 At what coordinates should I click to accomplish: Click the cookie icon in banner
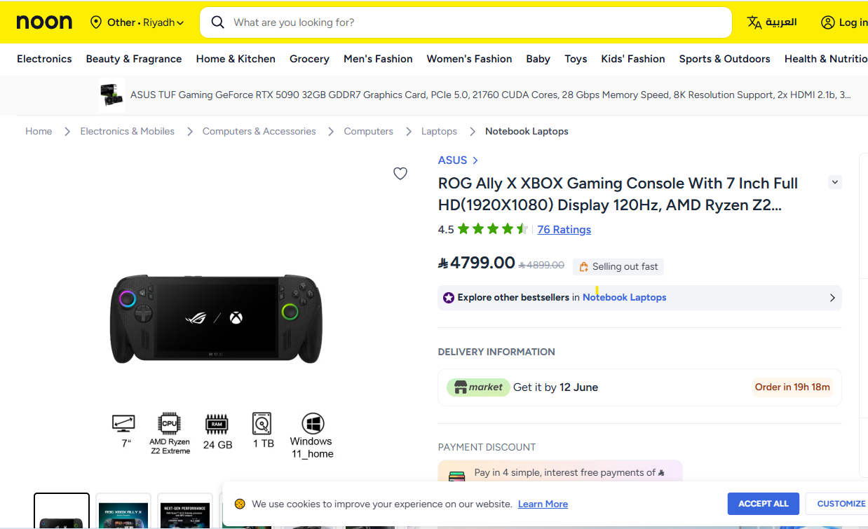tap(240, 504)
